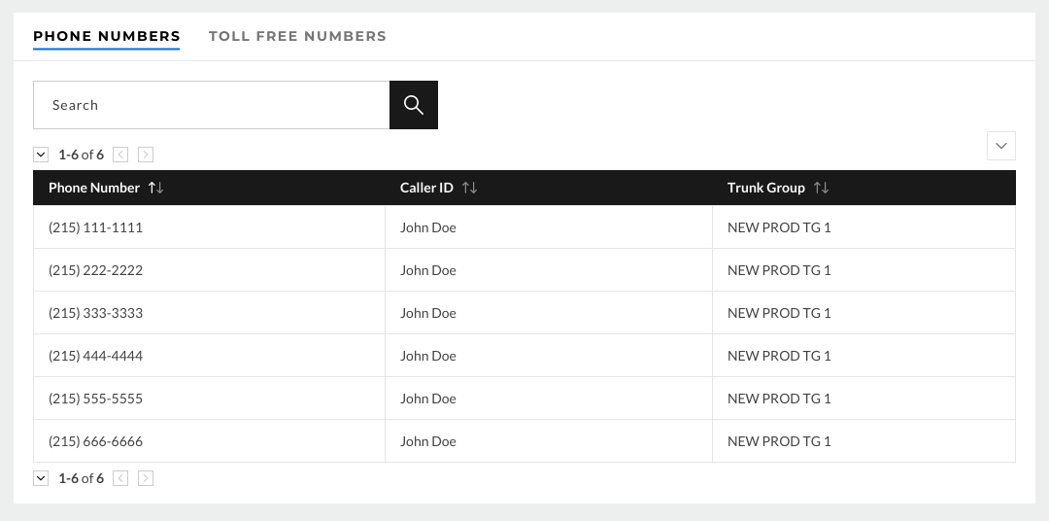Sort by Phone Number column arrows
The width and height of the screenshot is (1049, 521).
[x=155, y=189]
